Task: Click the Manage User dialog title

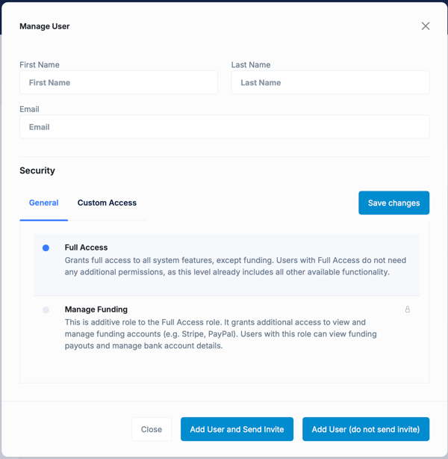Action: pos(44,26)
